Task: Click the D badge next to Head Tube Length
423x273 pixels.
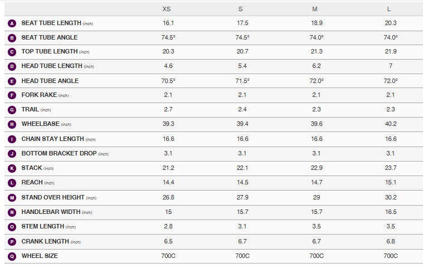Action: coord(12,66)
